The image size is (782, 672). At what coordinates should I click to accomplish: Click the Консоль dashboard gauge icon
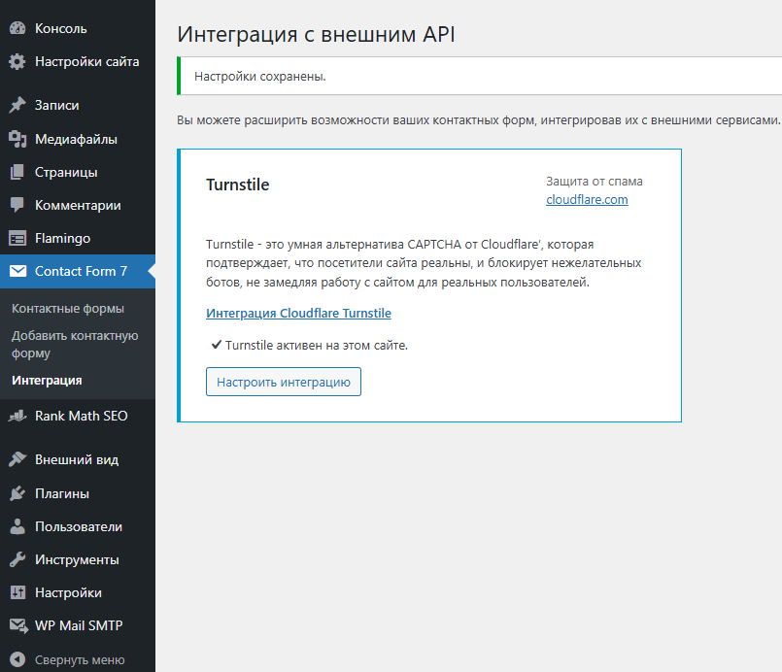(x=17, y=28)
